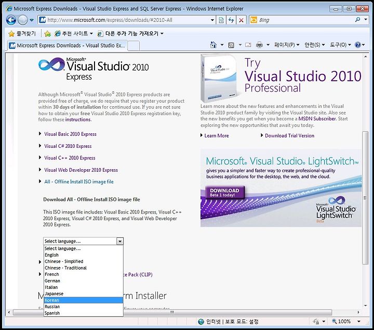Choose Chinese - Traditional from the list
This screenshot has height=330, width=374.
(84, 268)
